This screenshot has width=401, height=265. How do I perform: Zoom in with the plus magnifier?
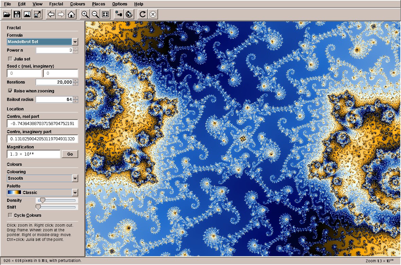[85, 14]
